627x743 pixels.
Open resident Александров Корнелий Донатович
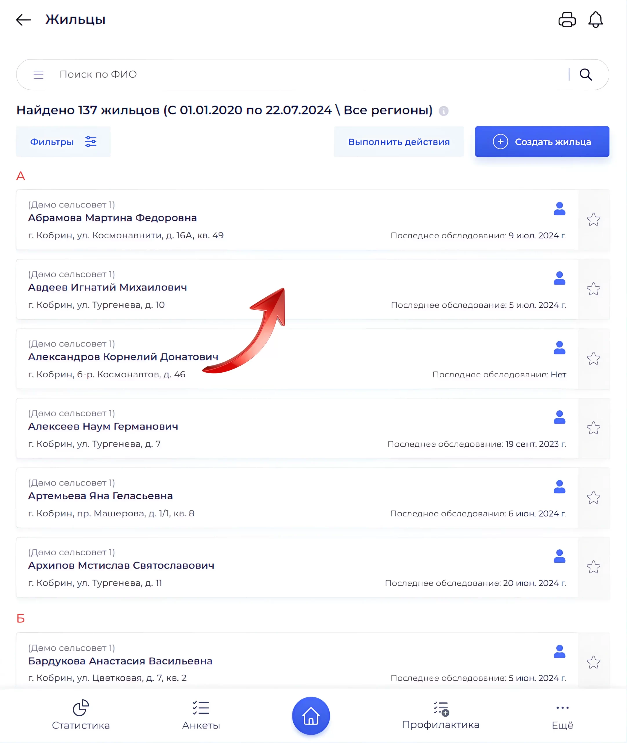(123, 357)
